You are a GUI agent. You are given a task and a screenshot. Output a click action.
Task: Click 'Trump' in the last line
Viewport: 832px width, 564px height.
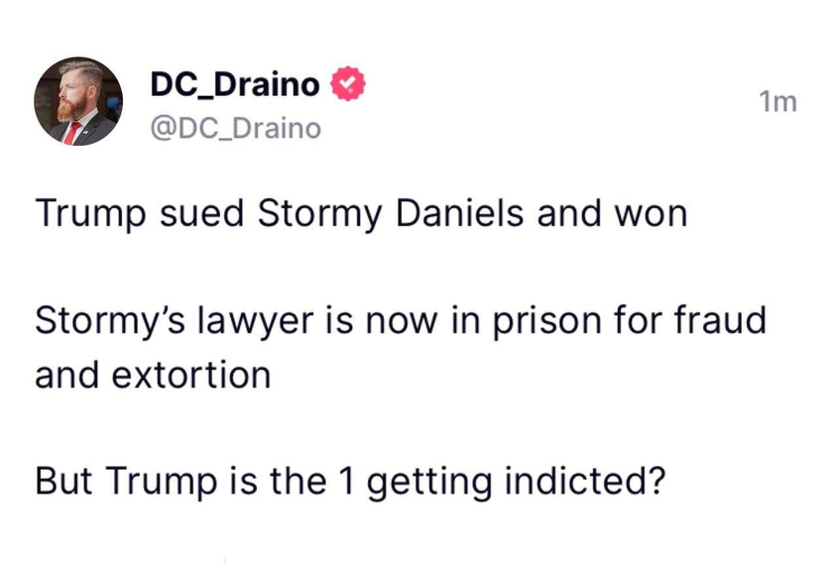tap(162, 482)
